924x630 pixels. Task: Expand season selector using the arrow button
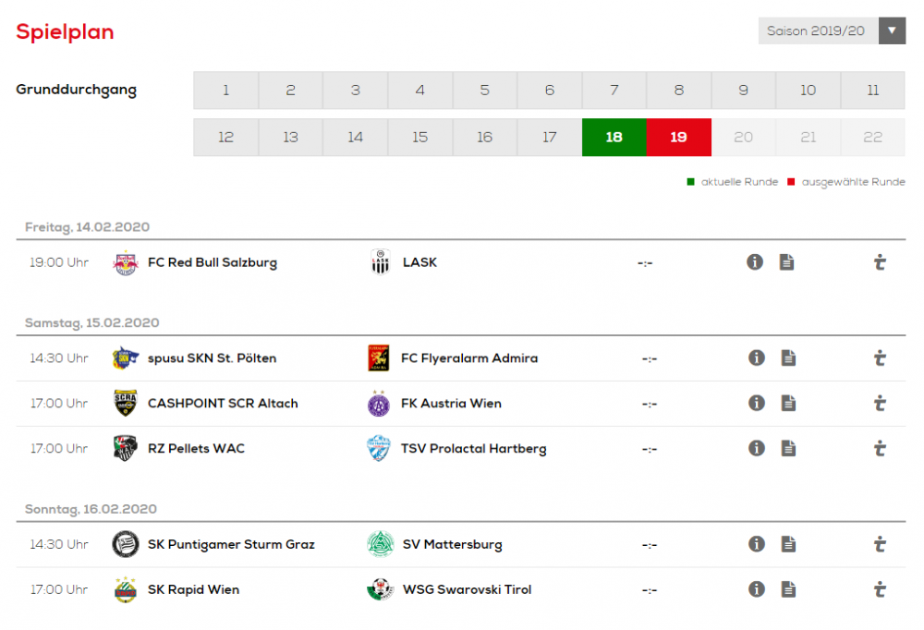(892, 31)
